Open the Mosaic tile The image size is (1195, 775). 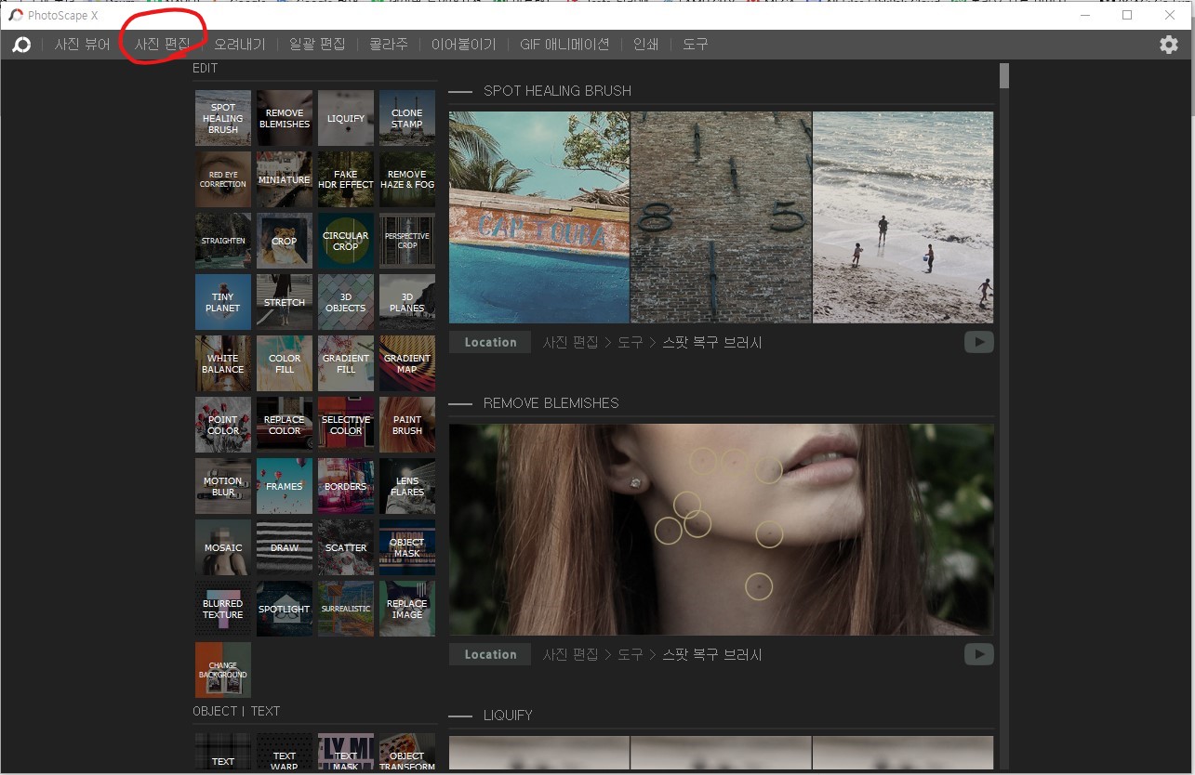coord(223,547)
